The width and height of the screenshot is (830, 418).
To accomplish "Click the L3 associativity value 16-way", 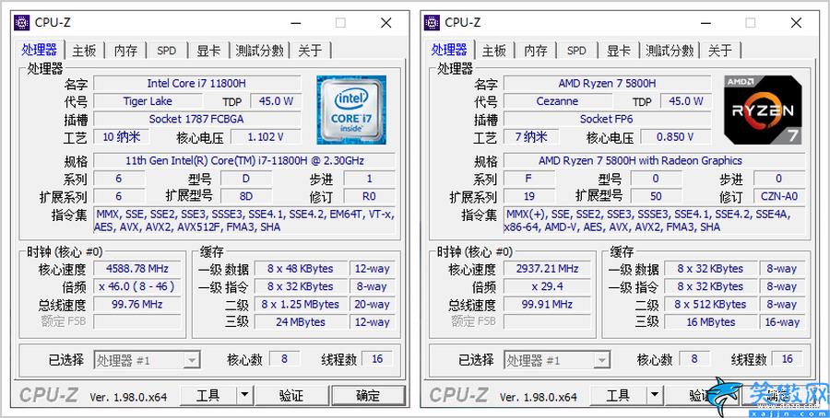I will coord(782,322).
